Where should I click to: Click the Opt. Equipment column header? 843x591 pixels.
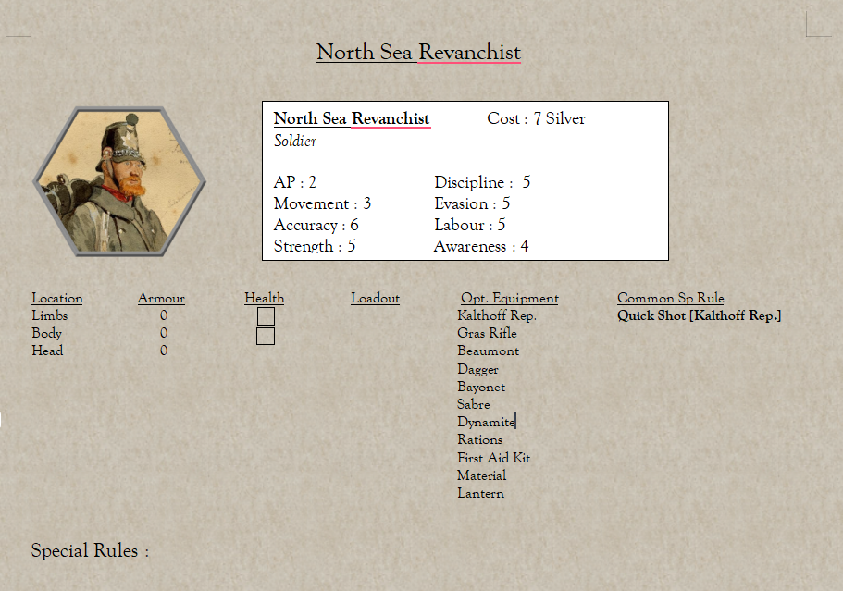(x=510, y=298)
